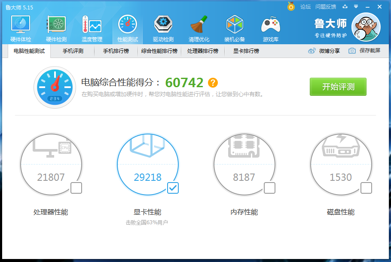The image size is (391, 262).
Task: Click the 鲁大师 mascot avatar
Action: pos(366,27)
